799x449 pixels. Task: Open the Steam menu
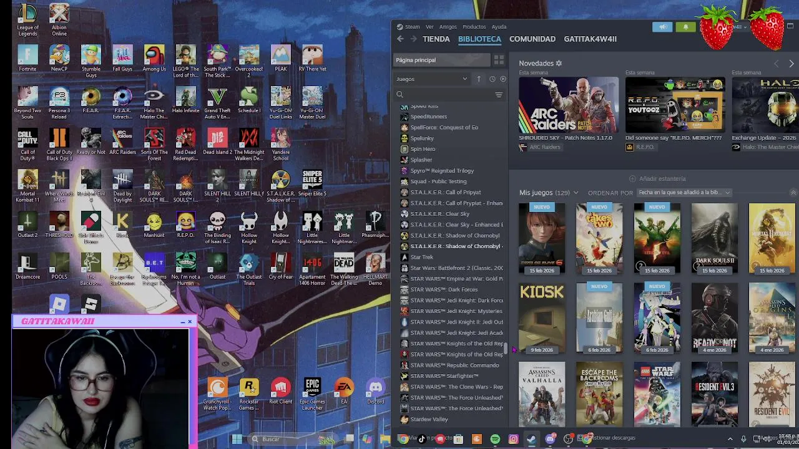412,27
